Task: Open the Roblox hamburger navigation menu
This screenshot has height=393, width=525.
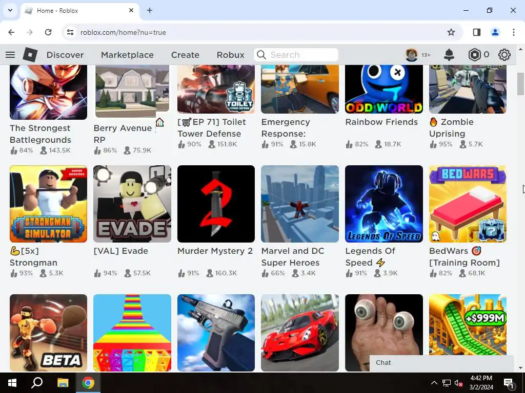Action: (x=10, y=54)
